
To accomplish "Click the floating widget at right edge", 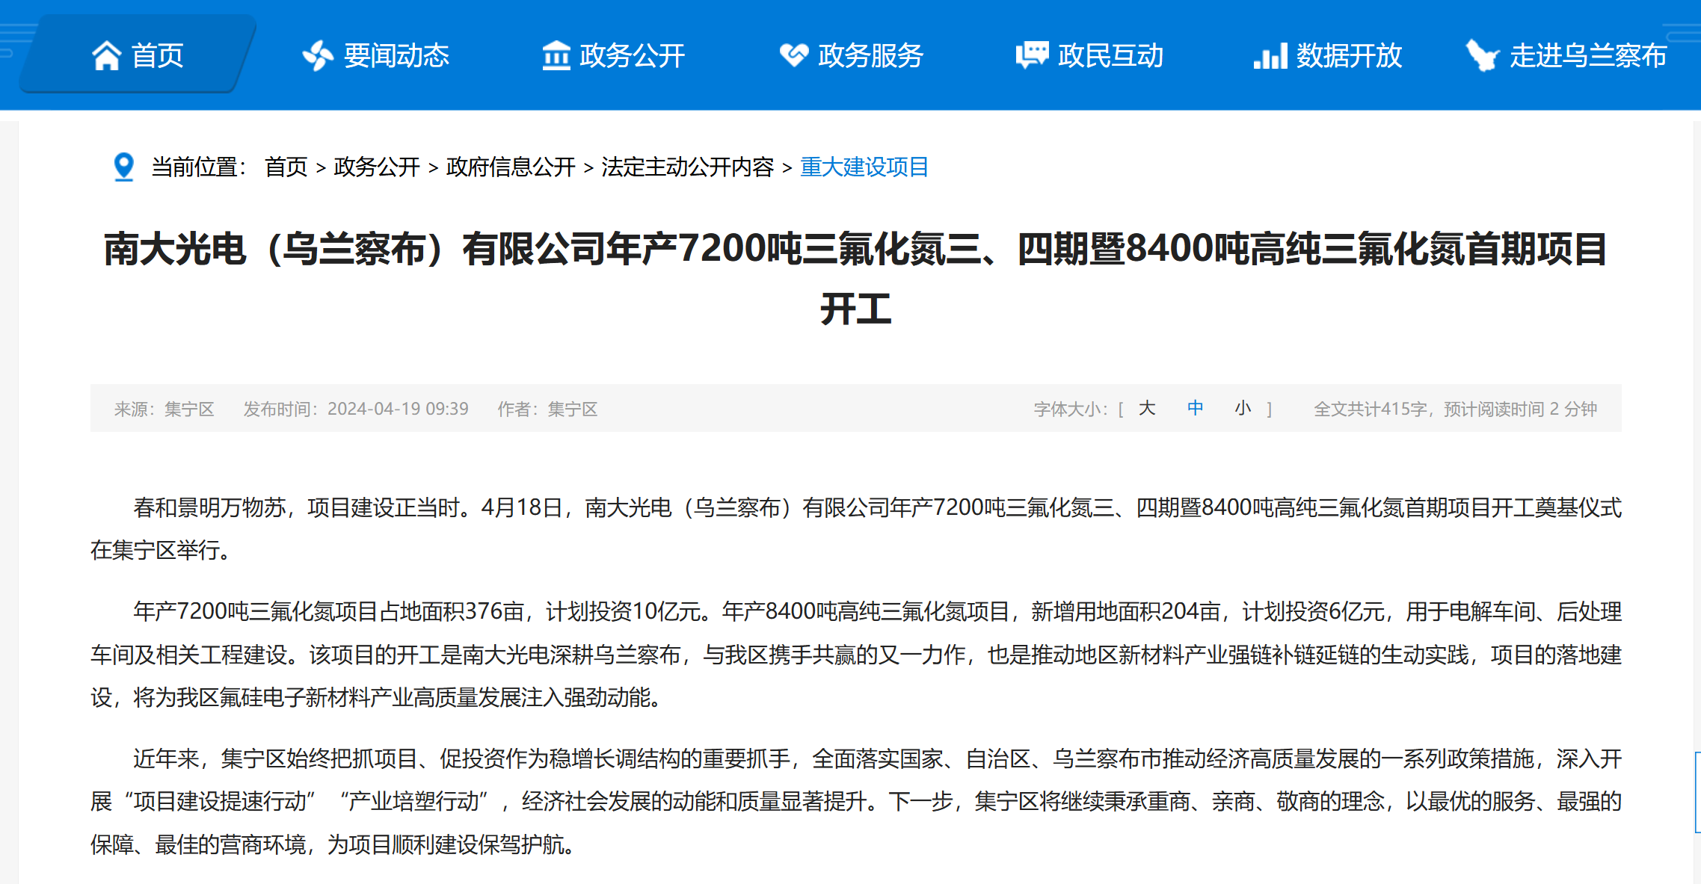I will pyautogui.click(x=1697, y=792).
